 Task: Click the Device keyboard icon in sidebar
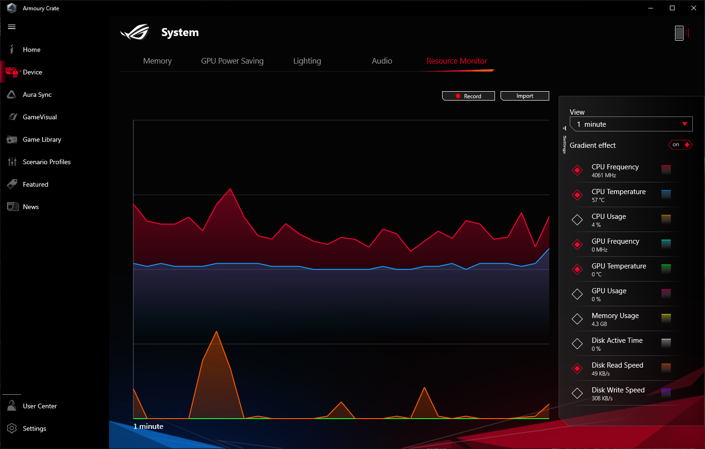[12, 72]
